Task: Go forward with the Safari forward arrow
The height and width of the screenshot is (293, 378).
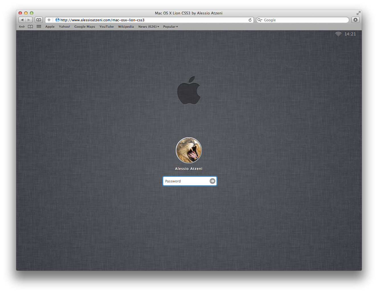Action: (29, 20)
